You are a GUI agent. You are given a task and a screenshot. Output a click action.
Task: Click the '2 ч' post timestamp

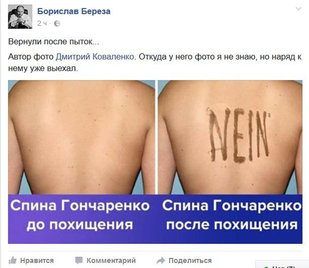coord(42,24)
